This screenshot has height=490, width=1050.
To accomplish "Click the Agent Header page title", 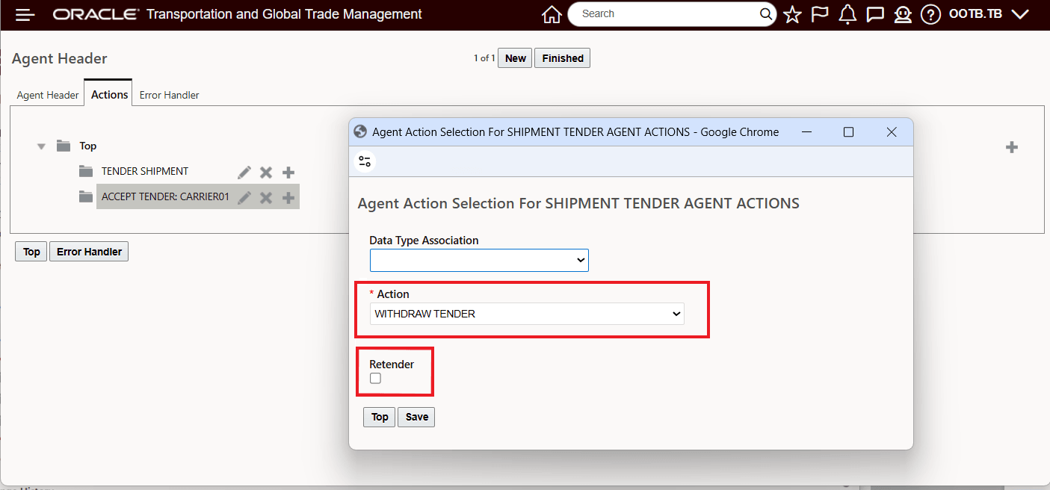I will click(60, 58).
